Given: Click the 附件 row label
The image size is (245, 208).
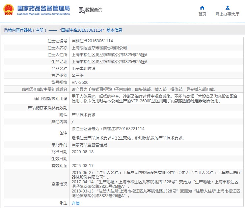Looking at the screenshot, I should click(x=63, y=115).
